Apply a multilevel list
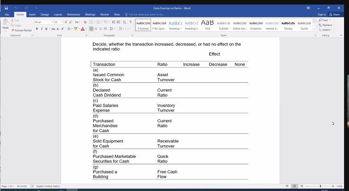 pos(106,22)
